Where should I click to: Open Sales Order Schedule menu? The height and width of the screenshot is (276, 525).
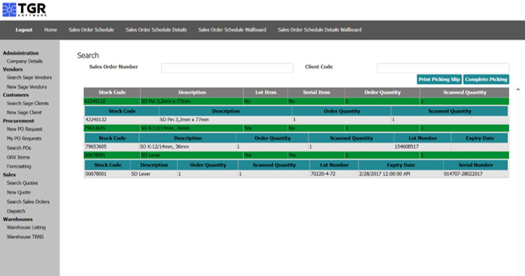pyautogui.click(x=91, y=30)
